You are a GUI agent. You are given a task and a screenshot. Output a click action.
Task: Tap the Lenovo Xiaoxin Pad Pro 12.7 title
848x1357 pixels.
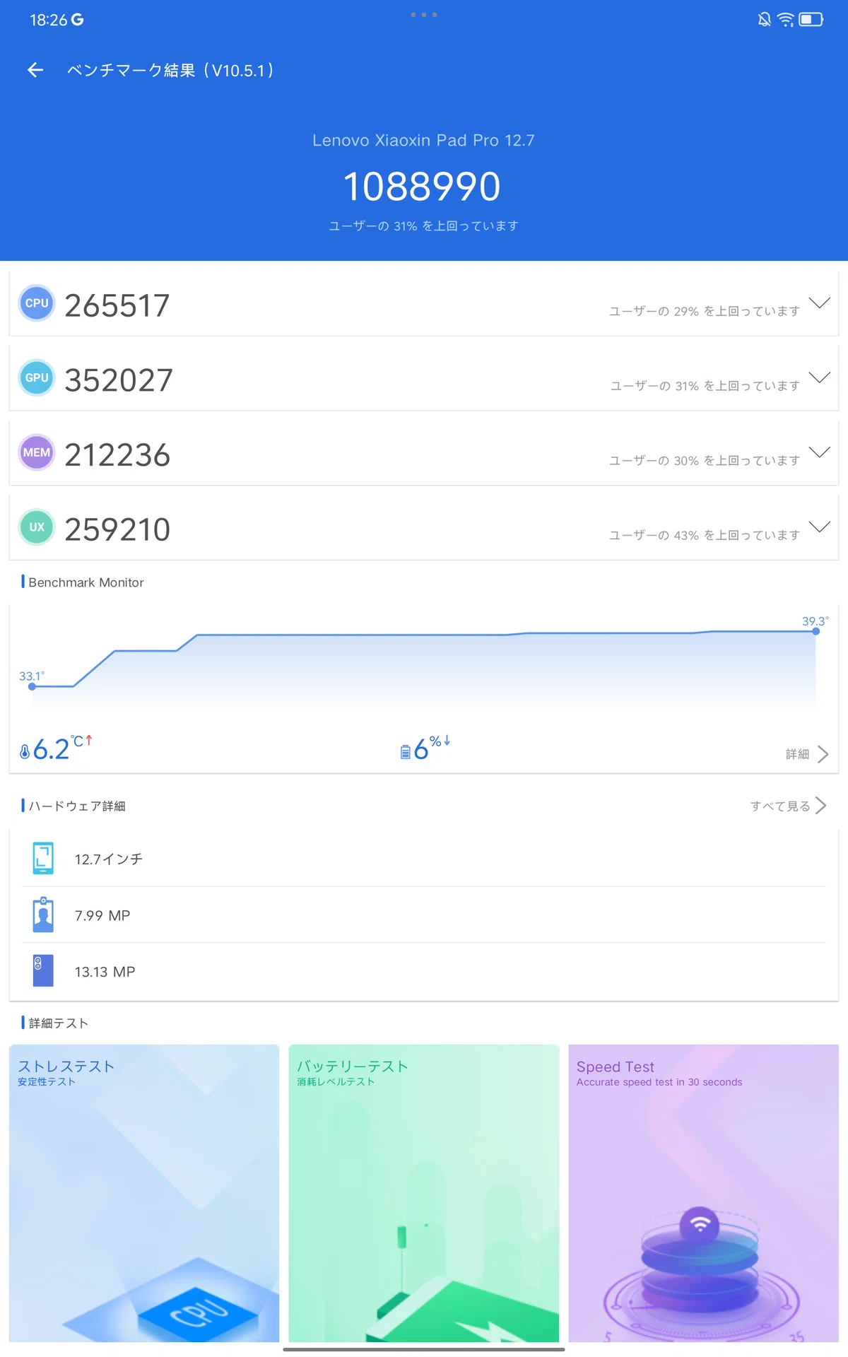[x=423, y=140]
